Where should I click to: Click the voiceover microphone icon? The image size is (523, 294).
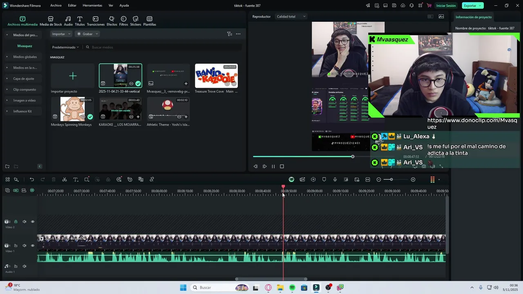pyautogui.click(x=335, y=180)
